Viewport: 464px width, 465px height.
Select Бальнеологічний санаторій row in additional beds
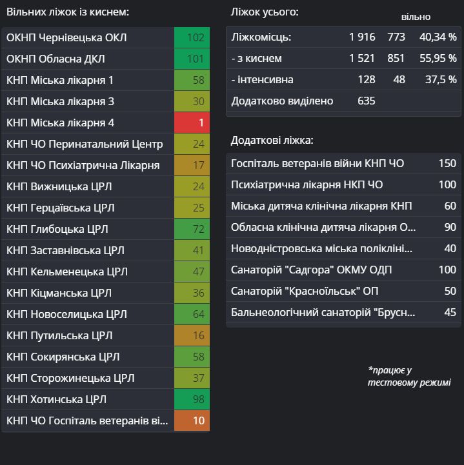343,312
